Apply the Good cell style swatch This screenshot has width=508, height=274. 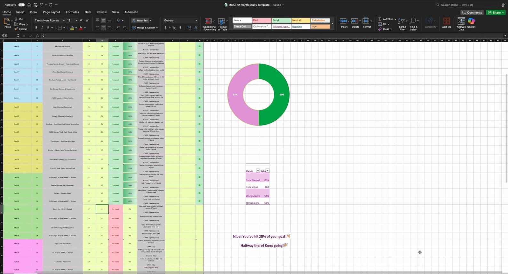coord(281,20)
